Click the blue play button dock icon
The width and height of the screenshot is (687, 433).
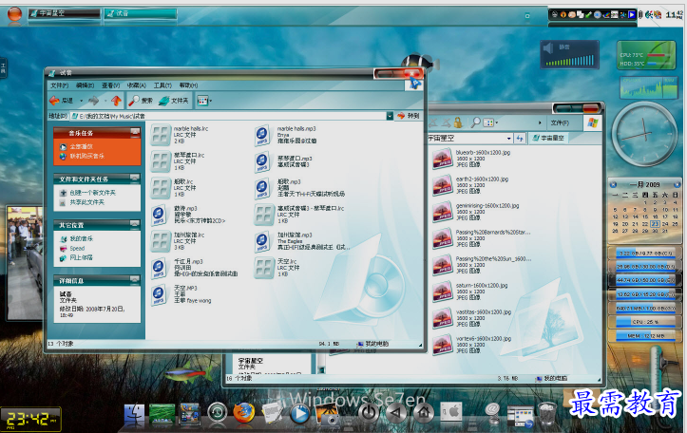tap(300, 414)
